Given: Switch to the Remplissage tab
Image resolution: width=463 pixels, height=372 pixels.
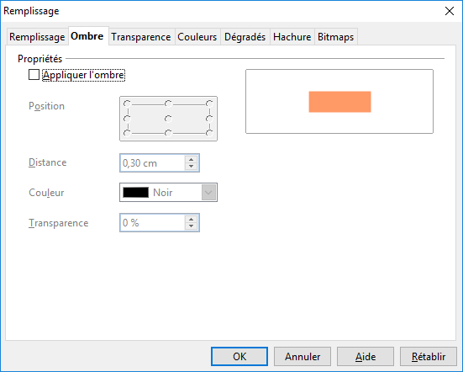Looking at the screenshot, I should (x=37, y=37).
